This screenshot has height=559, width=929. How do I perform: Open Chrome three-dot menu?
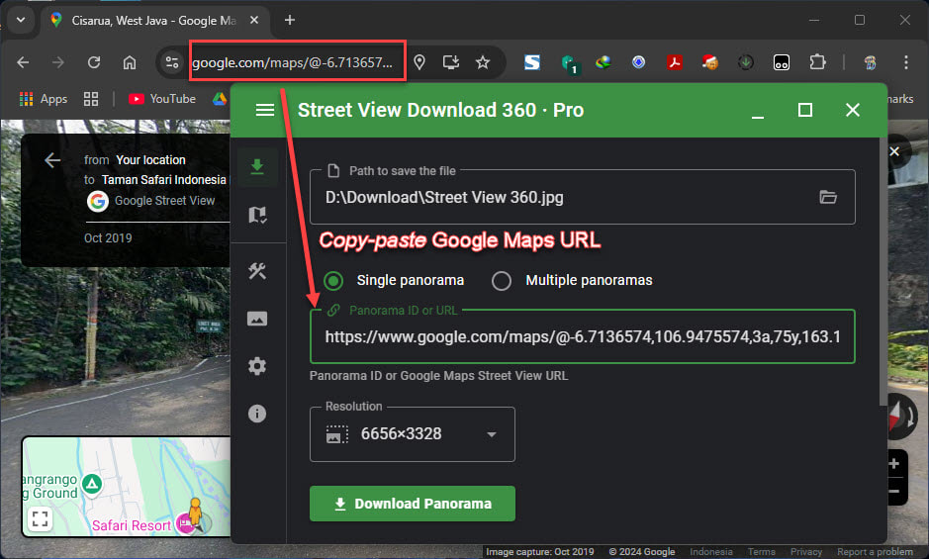(x=905, y=62)
